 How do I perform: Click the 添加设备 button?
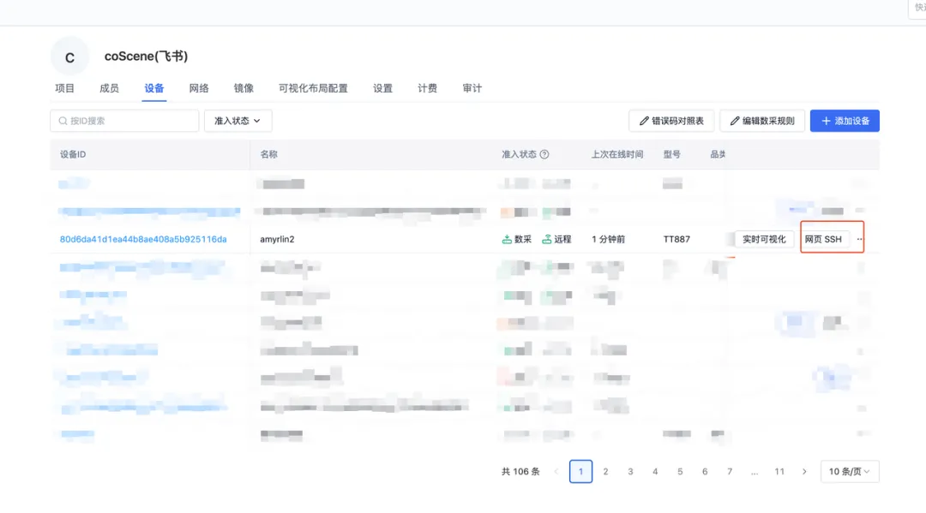[x=845, y=121]
